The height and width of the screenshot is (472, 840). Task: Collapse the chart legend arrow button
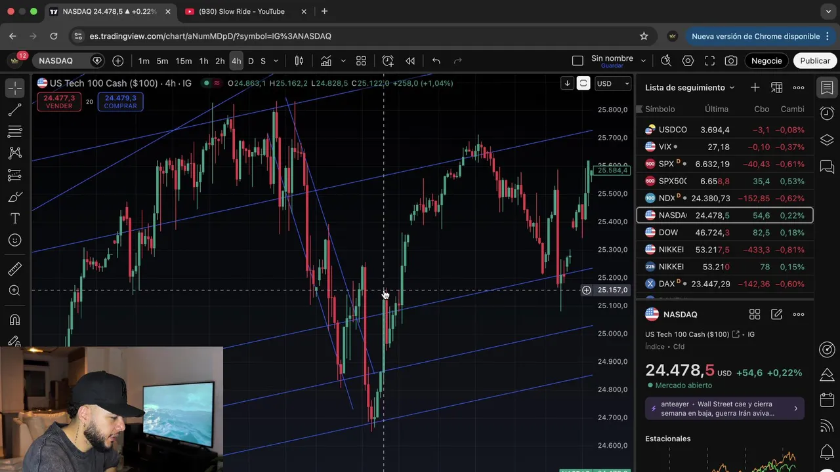(567, 83)
